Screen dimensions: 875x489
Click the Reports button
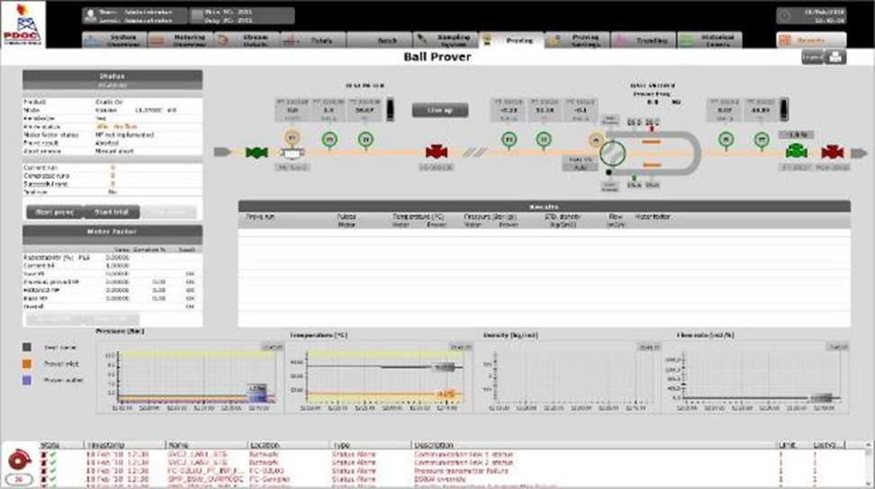point(811,40)
